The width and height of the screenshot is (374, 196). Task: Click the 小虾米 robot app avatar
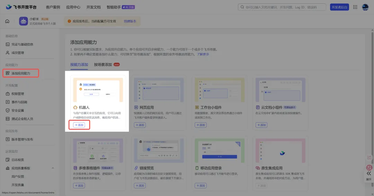(24, 21)
